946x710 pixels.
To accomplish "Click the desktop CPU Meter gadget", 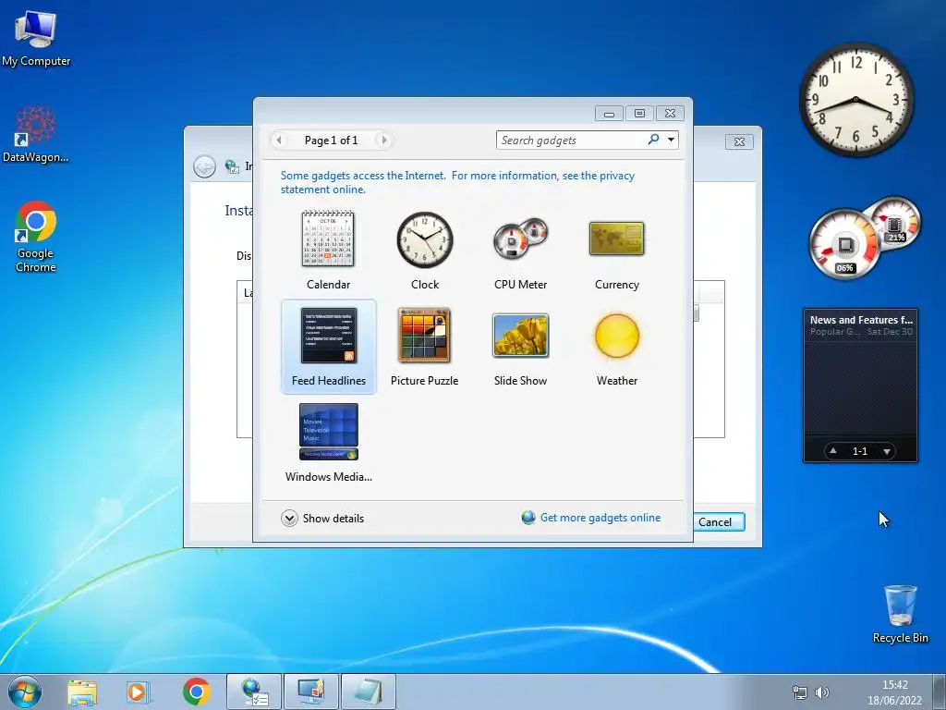I will [x=863, y=238].
